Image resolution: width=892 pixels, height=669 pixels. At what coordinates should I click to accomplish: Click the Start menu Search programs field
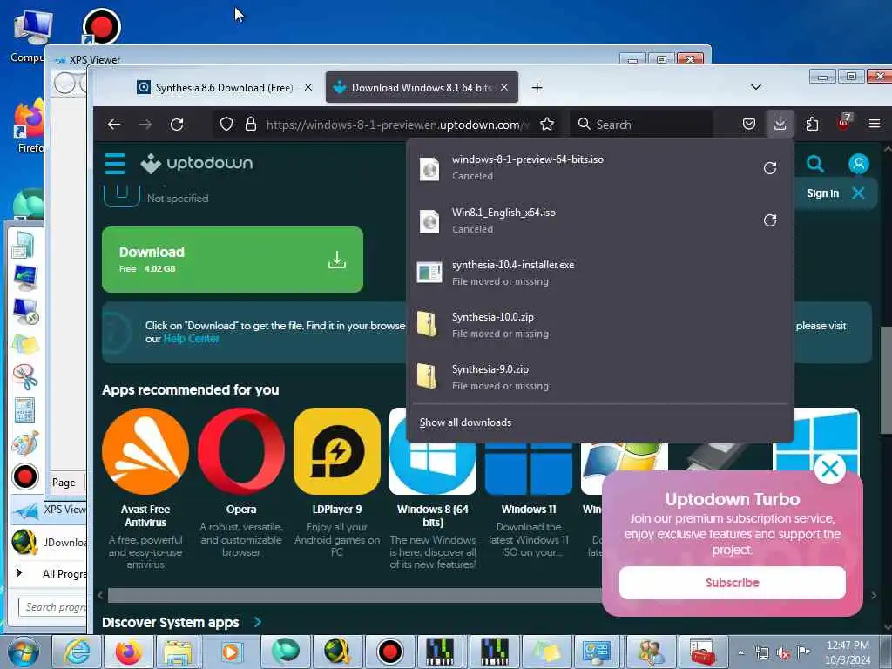53,607
